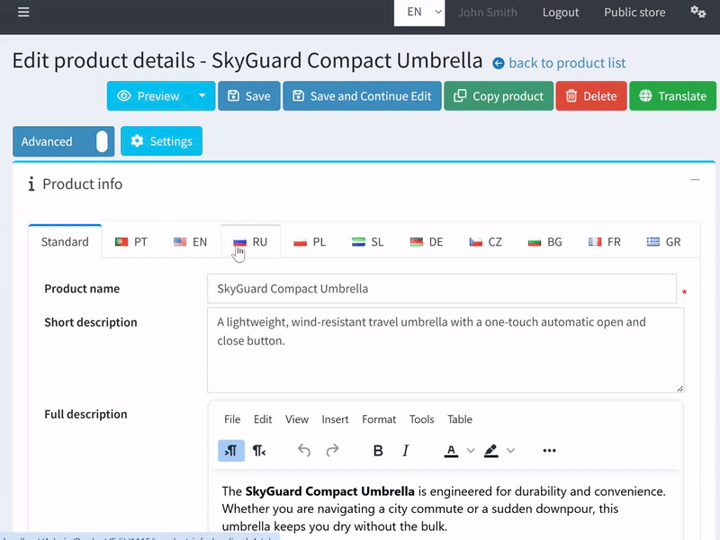Open the hamburger sidebar menu

coord(23,13)
